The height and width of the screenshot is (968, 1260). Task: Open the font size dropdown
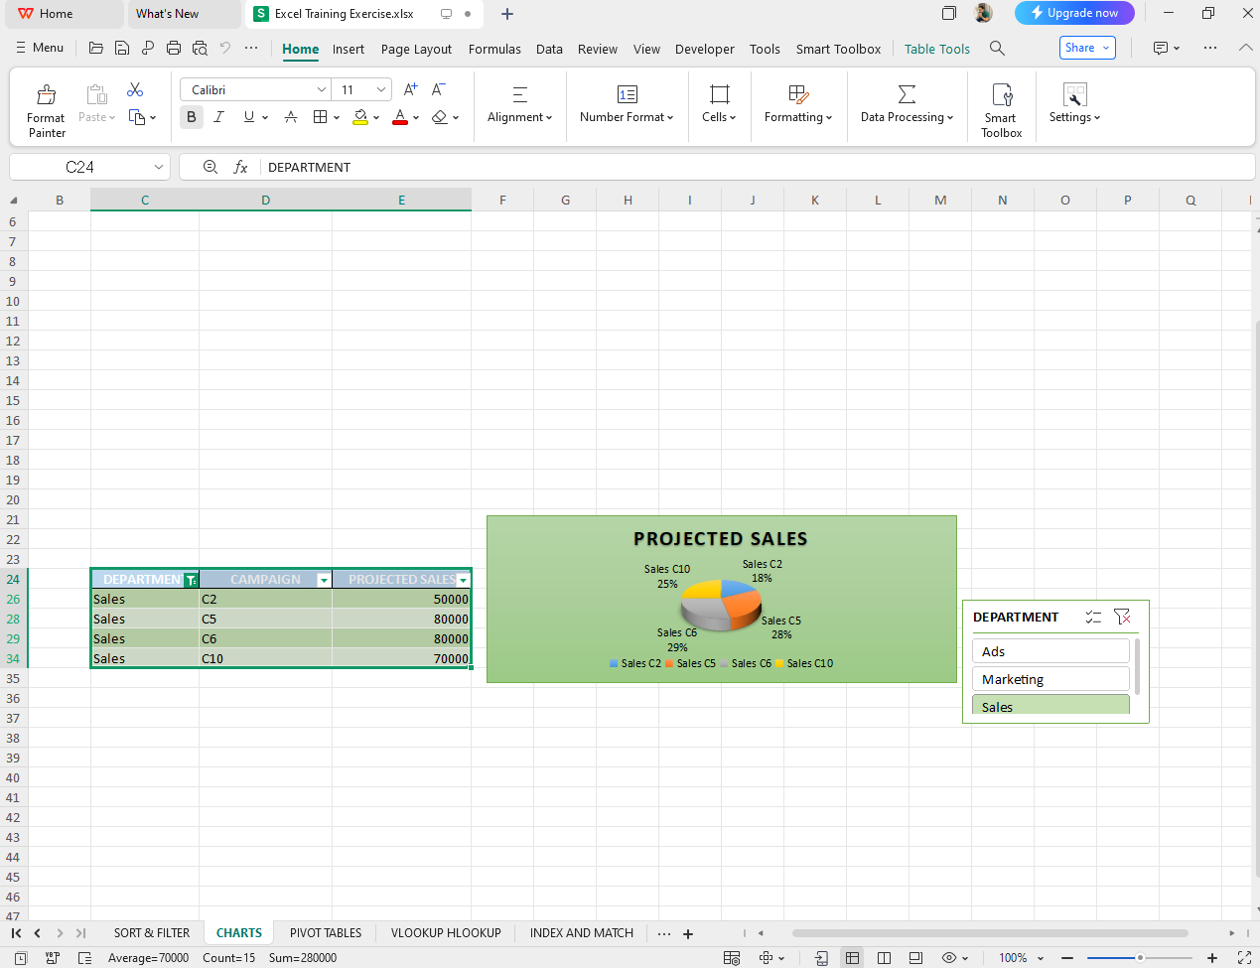pos(381,89)
